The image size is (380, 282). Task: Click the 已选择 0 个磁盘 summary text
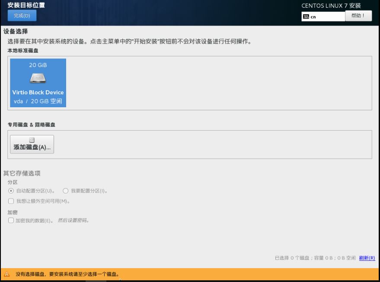pos(315,258)
